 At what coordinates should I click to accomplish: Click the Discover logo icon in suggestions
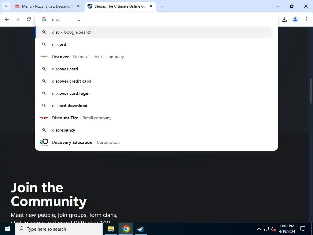(44, 57)
